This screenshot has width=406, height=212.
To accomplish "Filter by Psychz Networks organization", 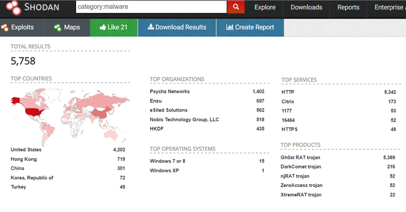I will pos(170,91).
